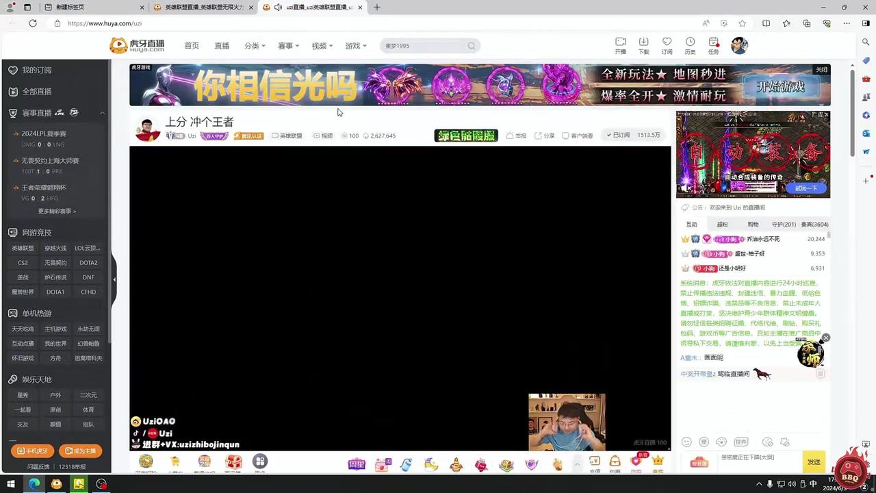Switch to the 贵宾(3604) tab

coord(814,225)
